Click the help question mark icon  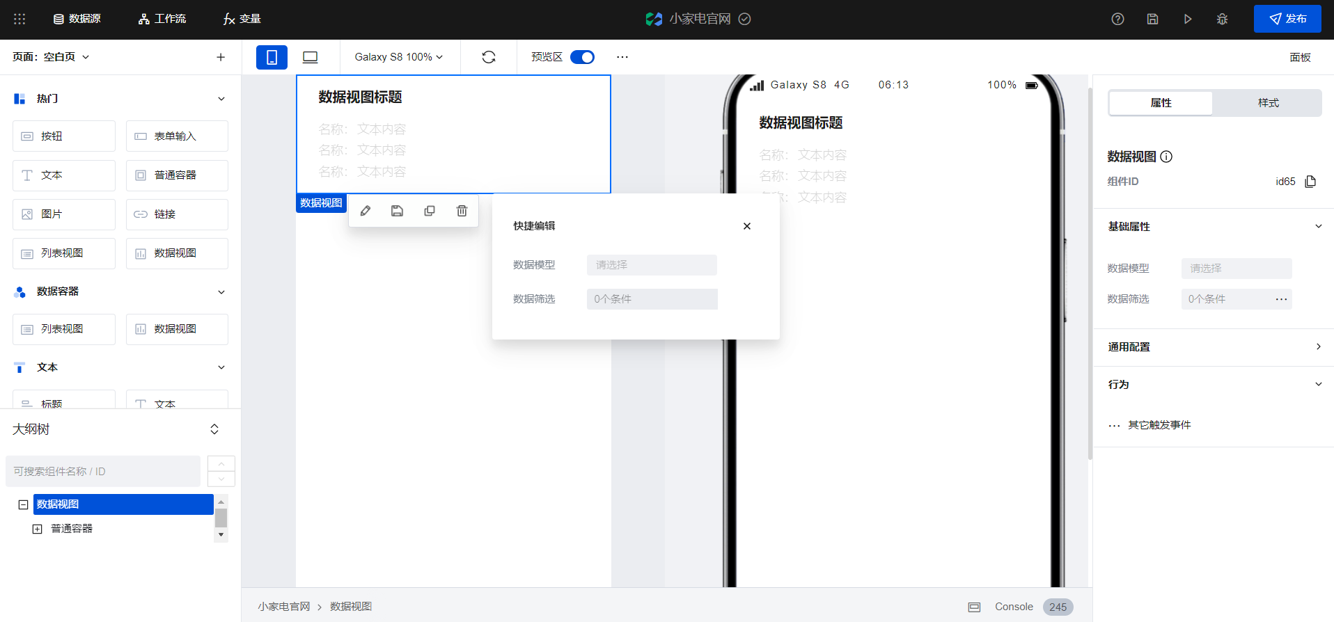(1117, 19)
